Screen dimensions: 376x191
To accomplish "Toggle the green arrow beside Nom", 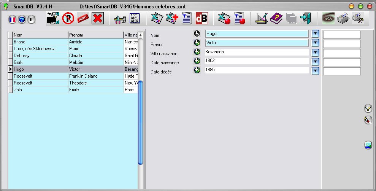I will [x=197, y=33].
